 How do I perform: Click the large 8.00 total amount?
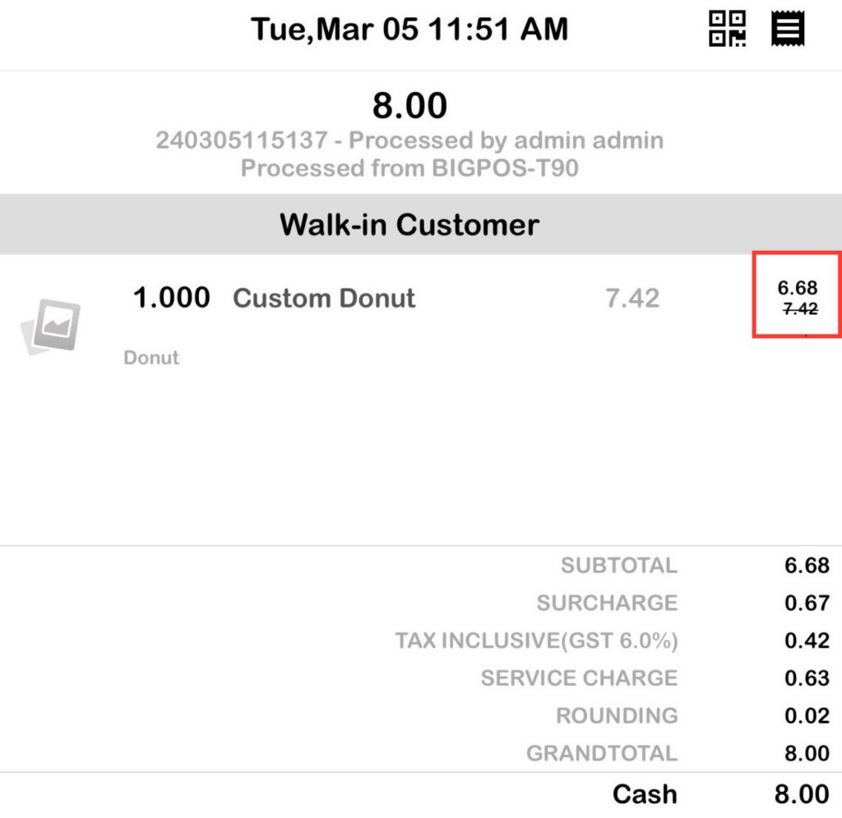pos(409,106)
